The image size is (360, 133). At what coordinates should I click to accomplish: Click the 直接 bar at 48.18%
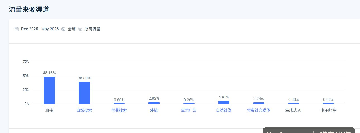point(49,90)
